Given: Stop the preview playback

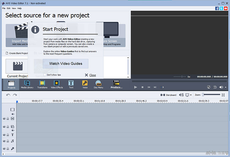Looking at the screenshot, I should (x=142, y=87).
